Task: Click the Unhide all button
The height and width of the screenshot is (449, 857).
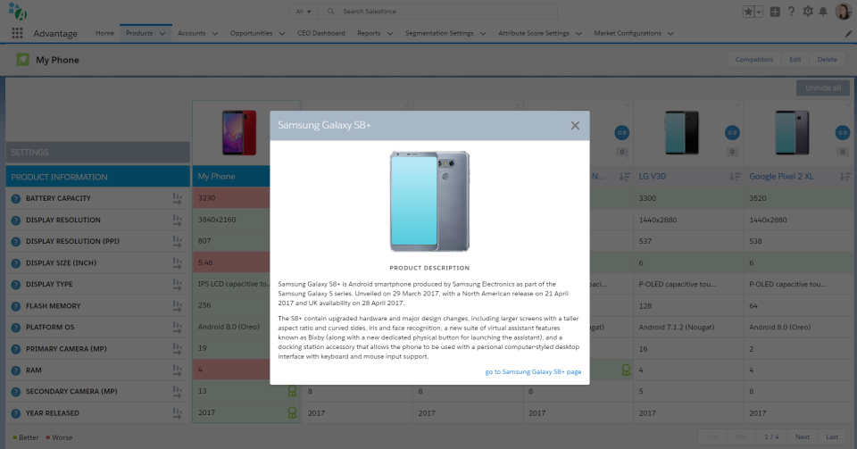Action: 823,88
